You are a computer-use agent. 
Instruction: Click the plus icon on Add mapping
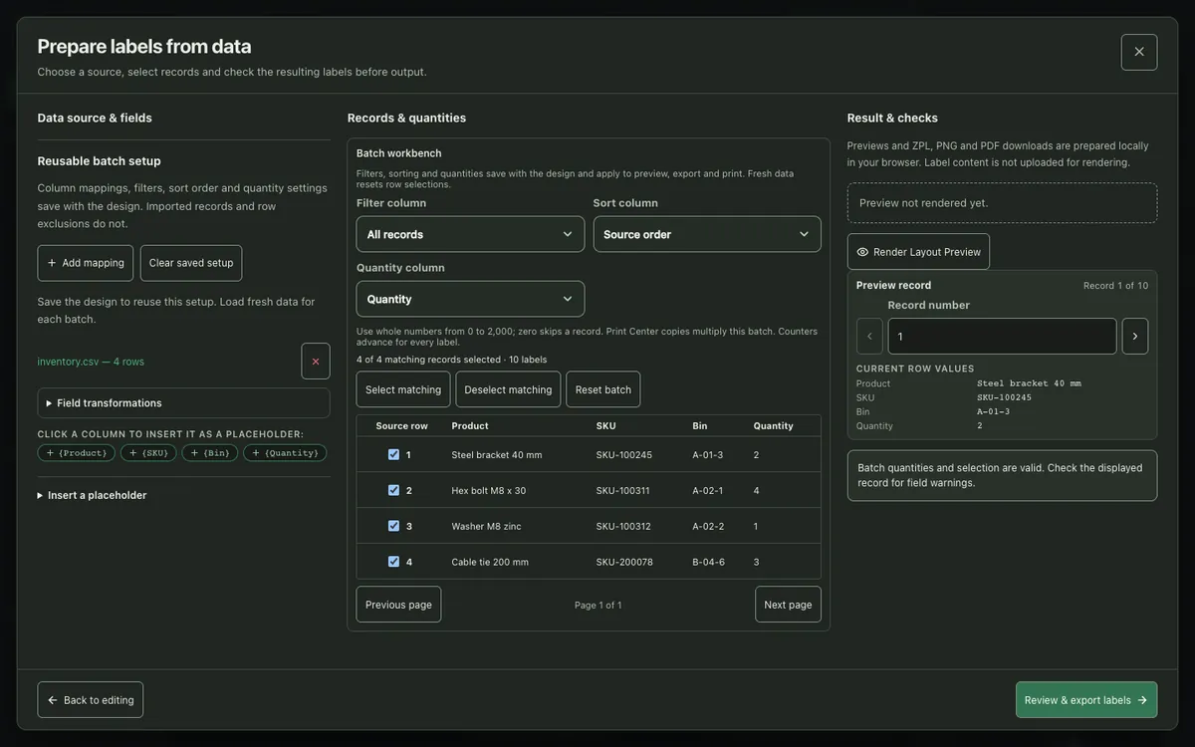point(52,263)
